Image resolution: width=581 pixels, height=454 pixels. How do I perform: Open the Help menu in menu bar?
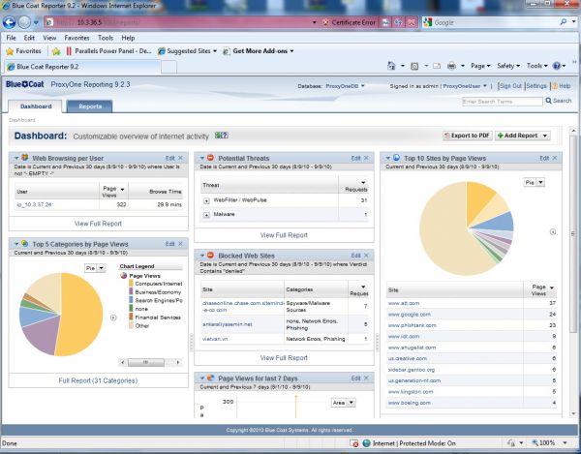[128, 38]
